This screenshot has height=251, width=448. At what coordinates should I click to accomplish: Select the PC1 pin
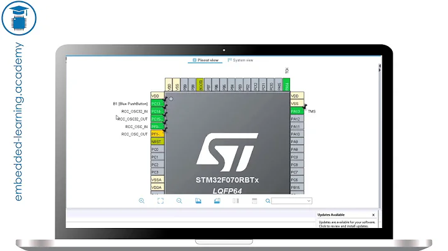coord(157,157)
